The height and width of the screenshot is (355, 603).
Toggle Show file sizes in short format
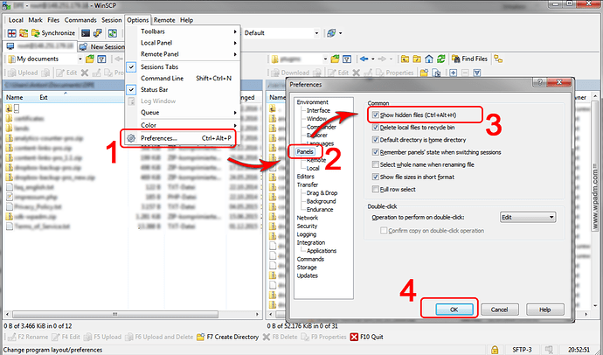tap(376, 176)
